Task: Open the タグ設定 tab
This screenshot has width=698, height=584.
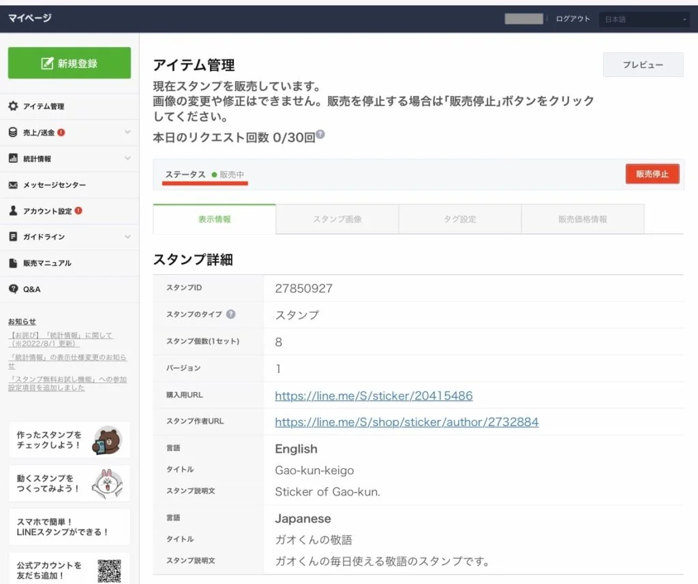Action: click(459, 219)
